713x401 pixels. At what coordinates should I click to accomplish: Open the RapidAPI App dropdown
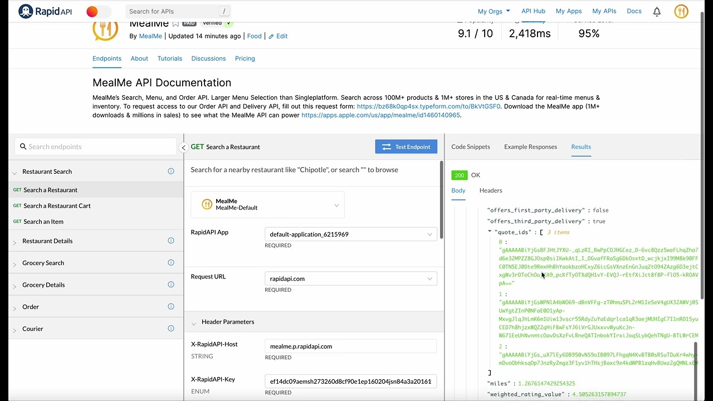351,234
